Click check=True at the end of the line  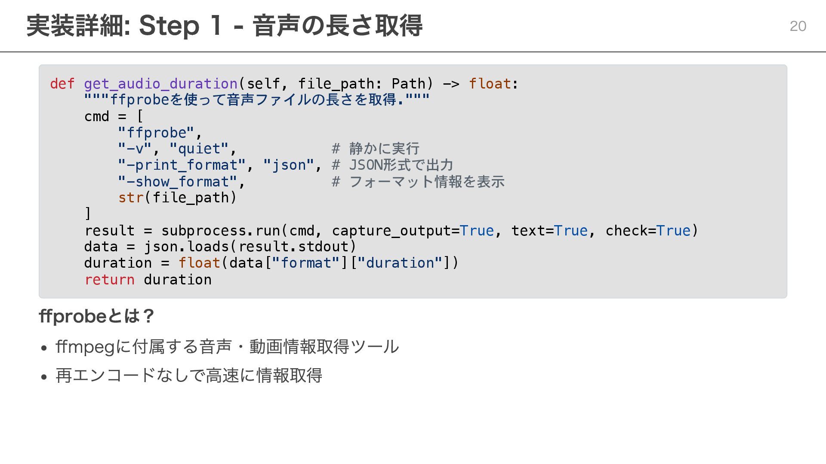647,231
